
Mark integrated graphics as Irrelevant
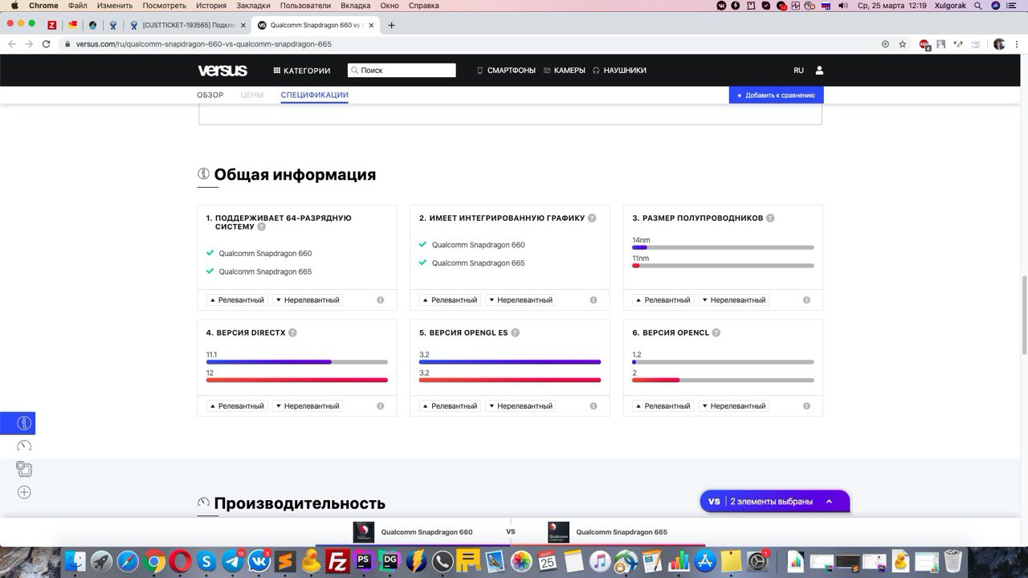click(x=520, y=300)
